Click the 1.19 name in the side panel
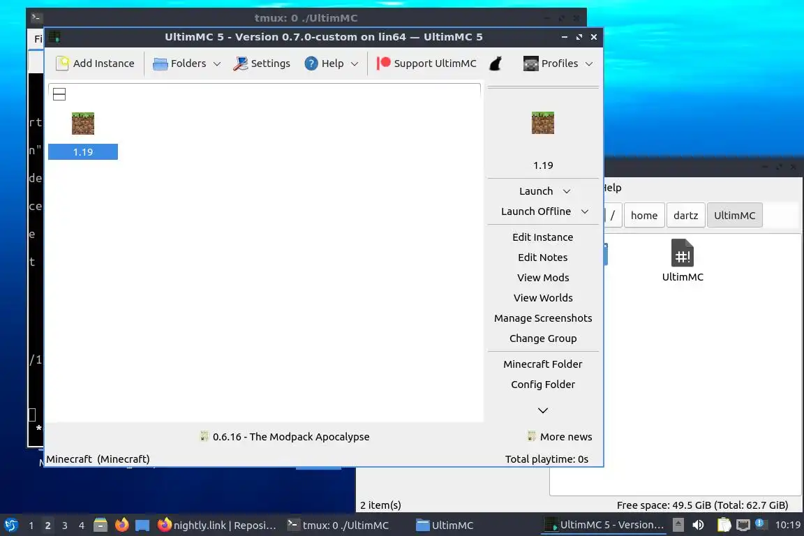Viewport: 804px width, 536px height. coord(543,165)
